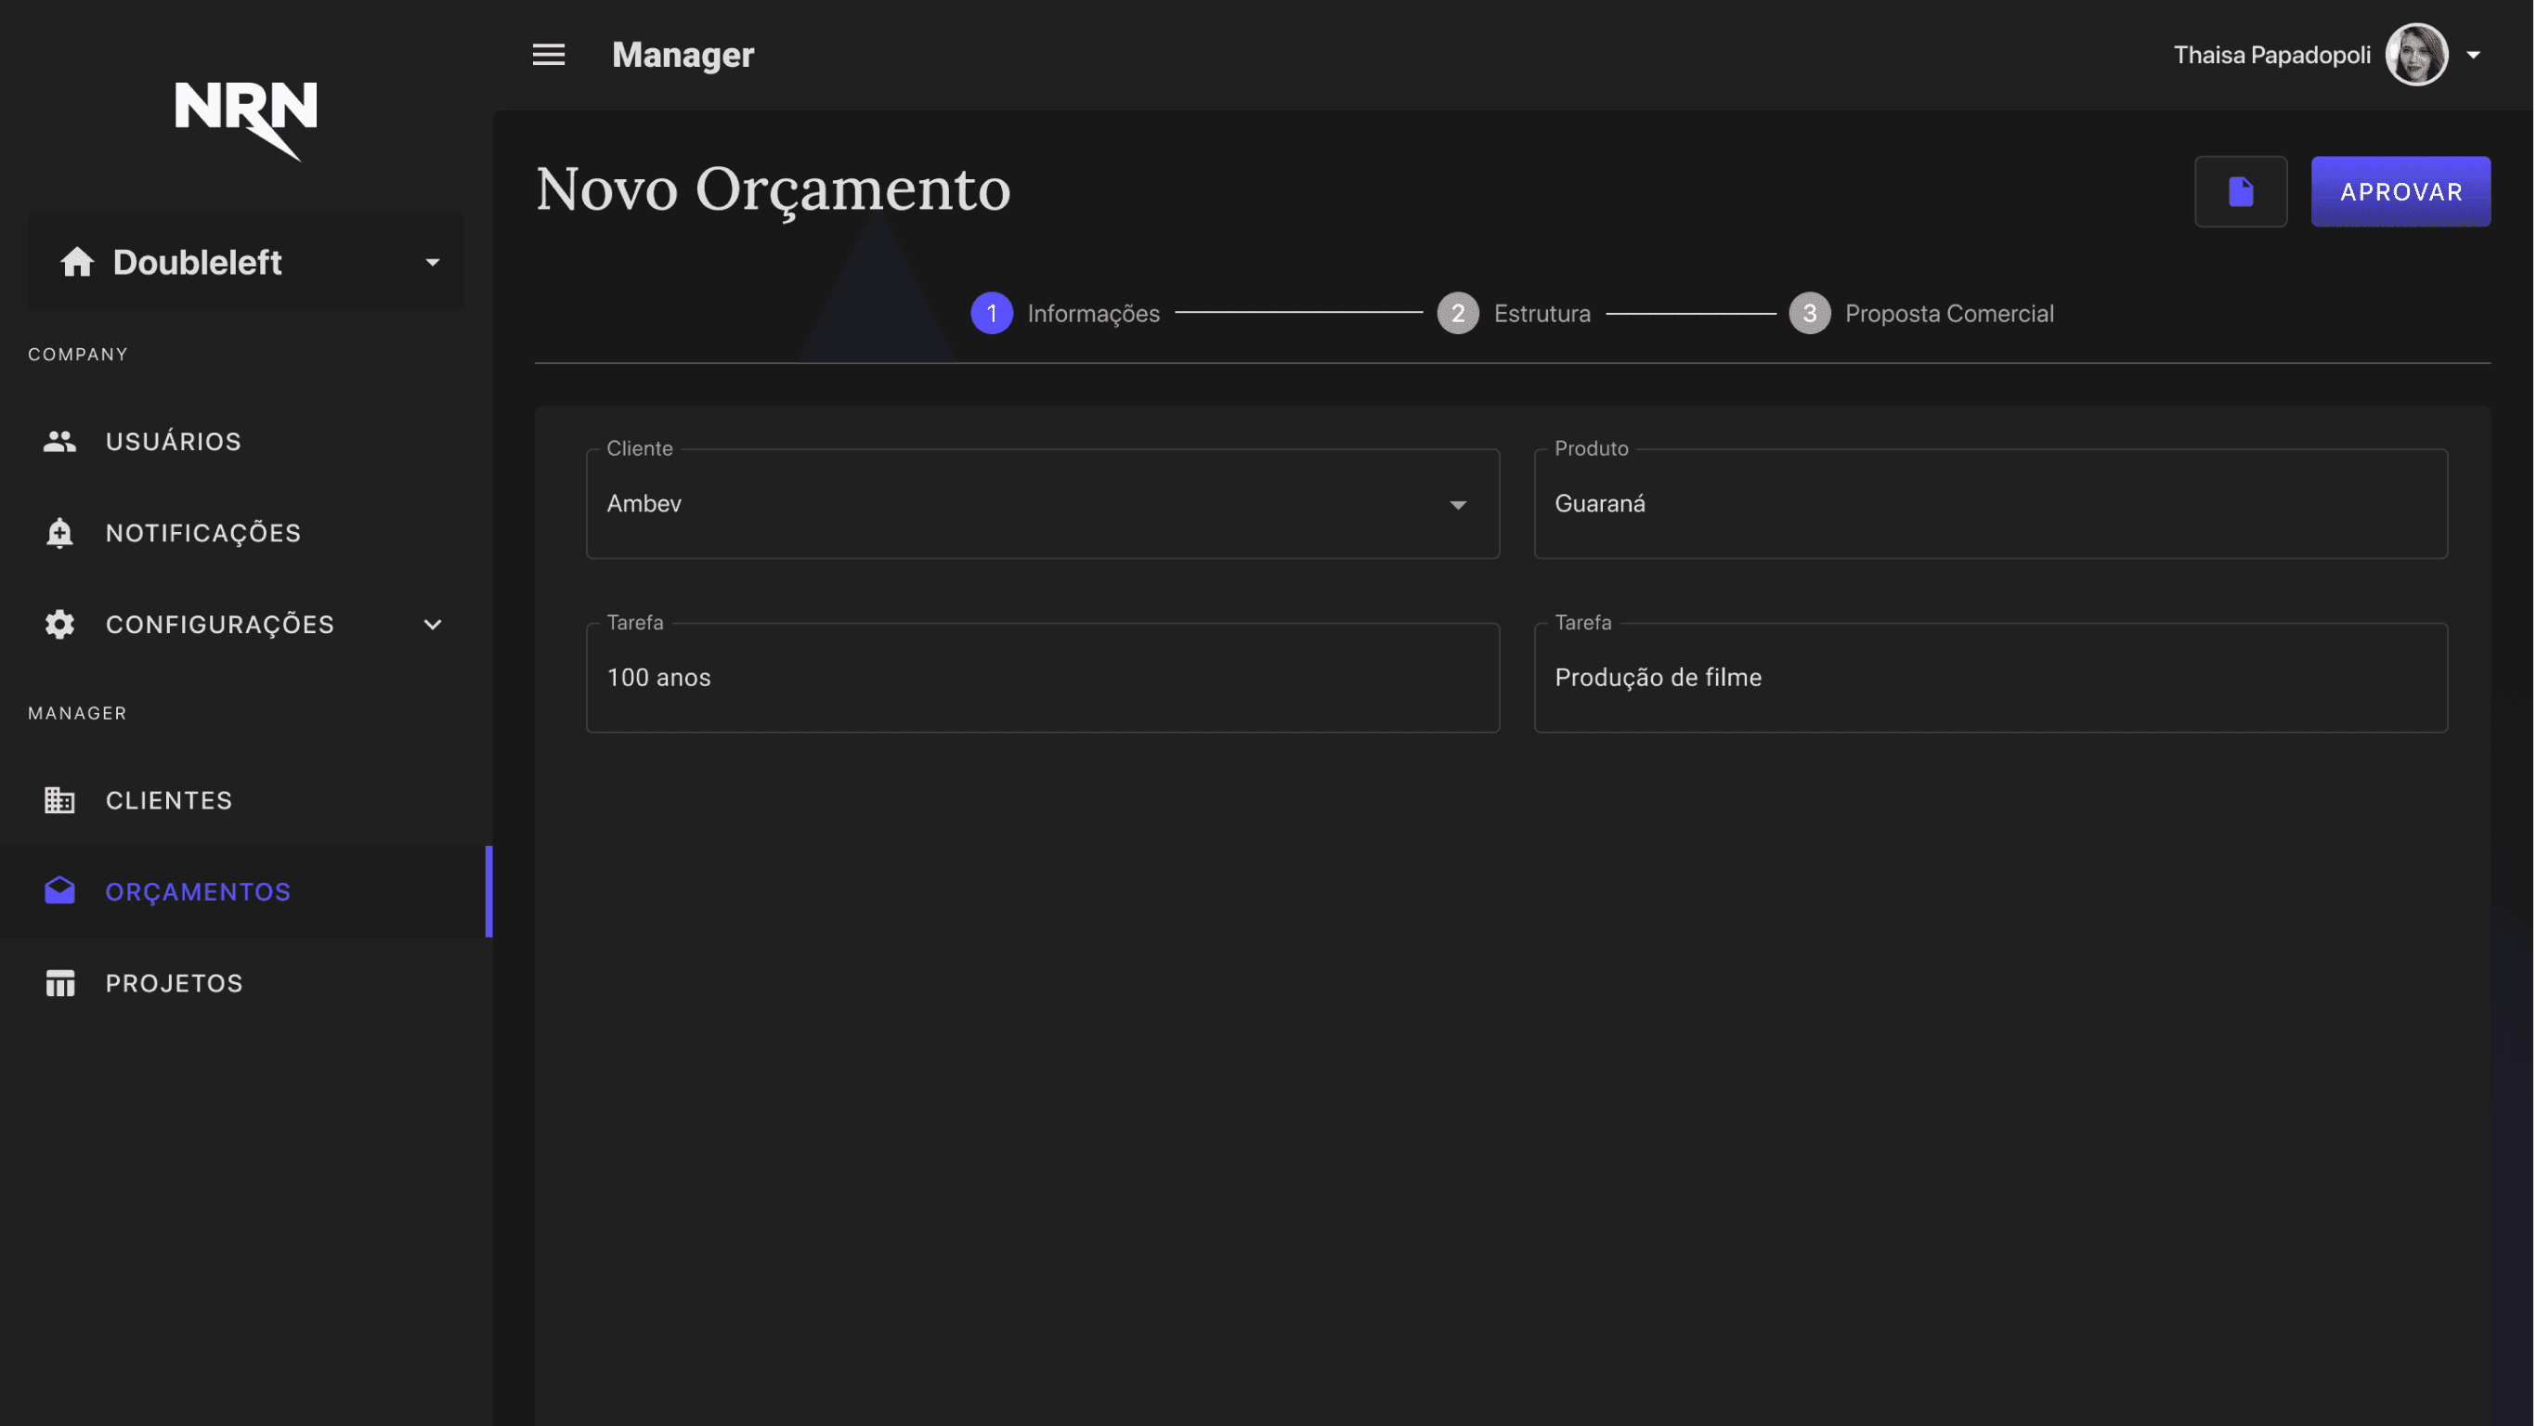2537x1426 pixels.
Task: Open the user account dropdown arrow
Action: tap(2473, 55)
